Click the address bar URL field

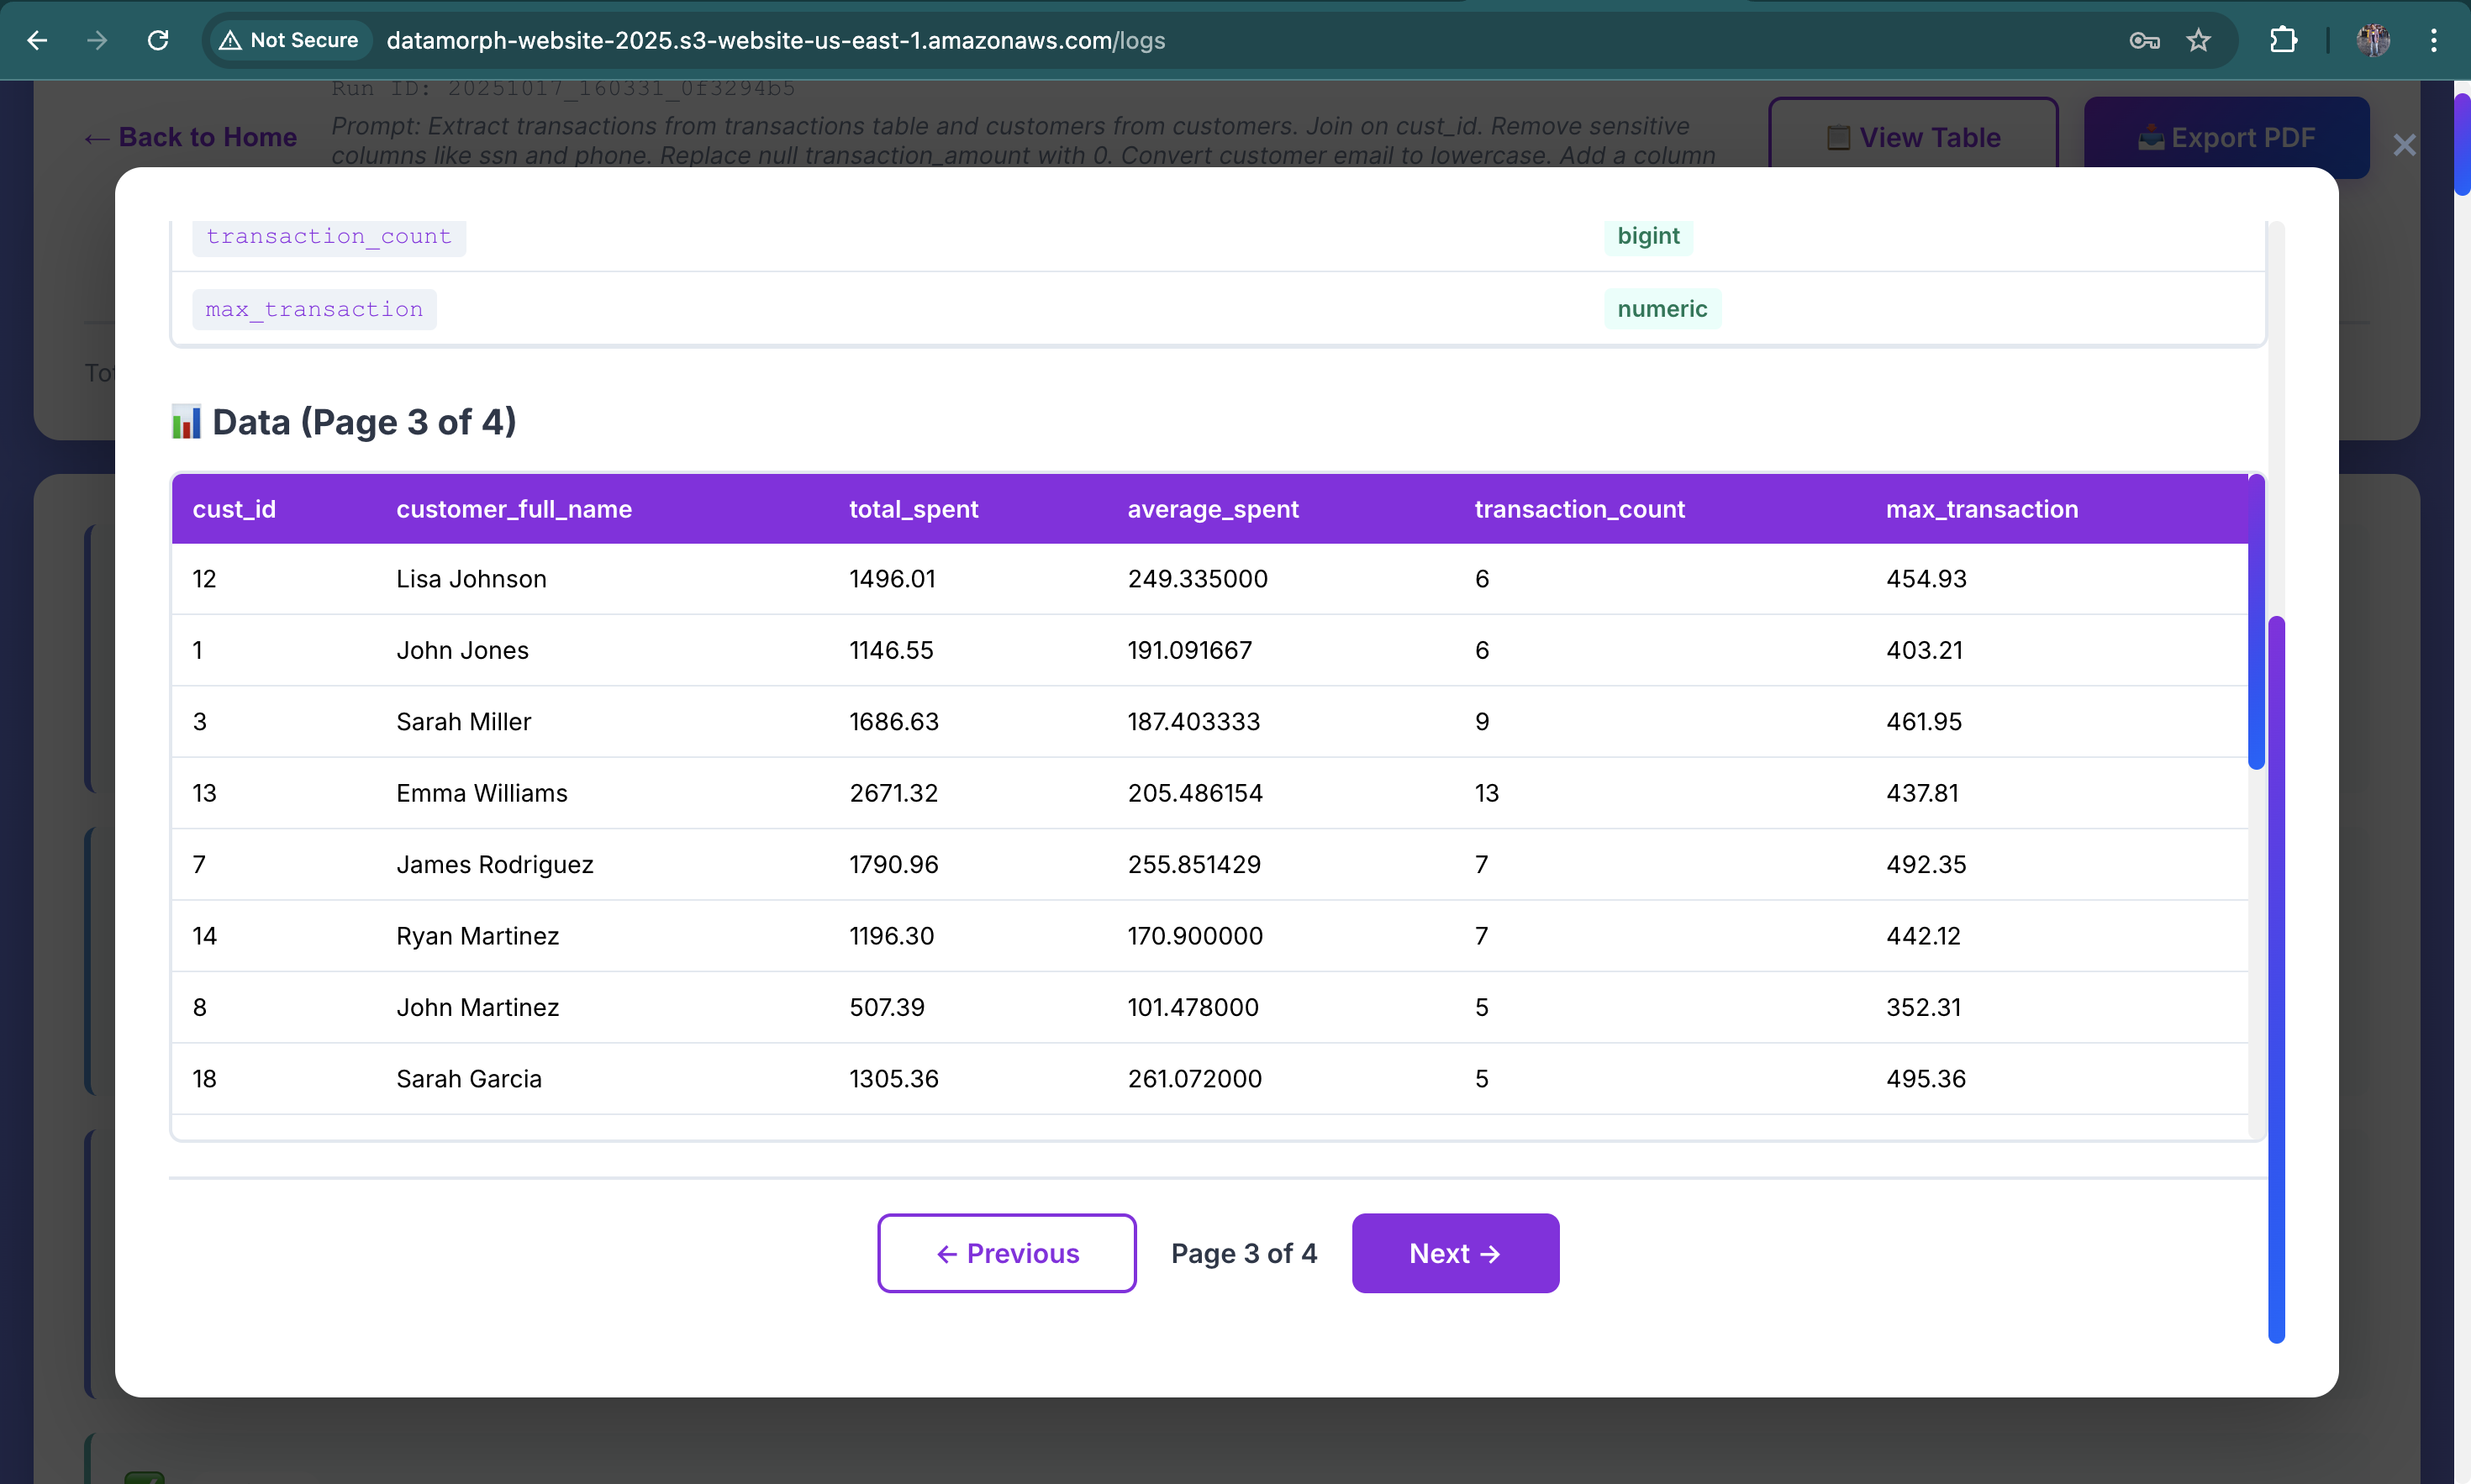776,40
